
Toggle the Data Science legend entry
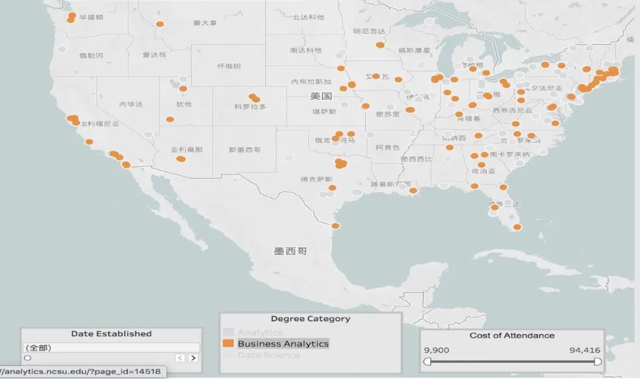[x=268, y=355]
